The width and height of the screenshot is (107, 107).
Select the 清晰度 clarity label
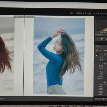[101, 87]
